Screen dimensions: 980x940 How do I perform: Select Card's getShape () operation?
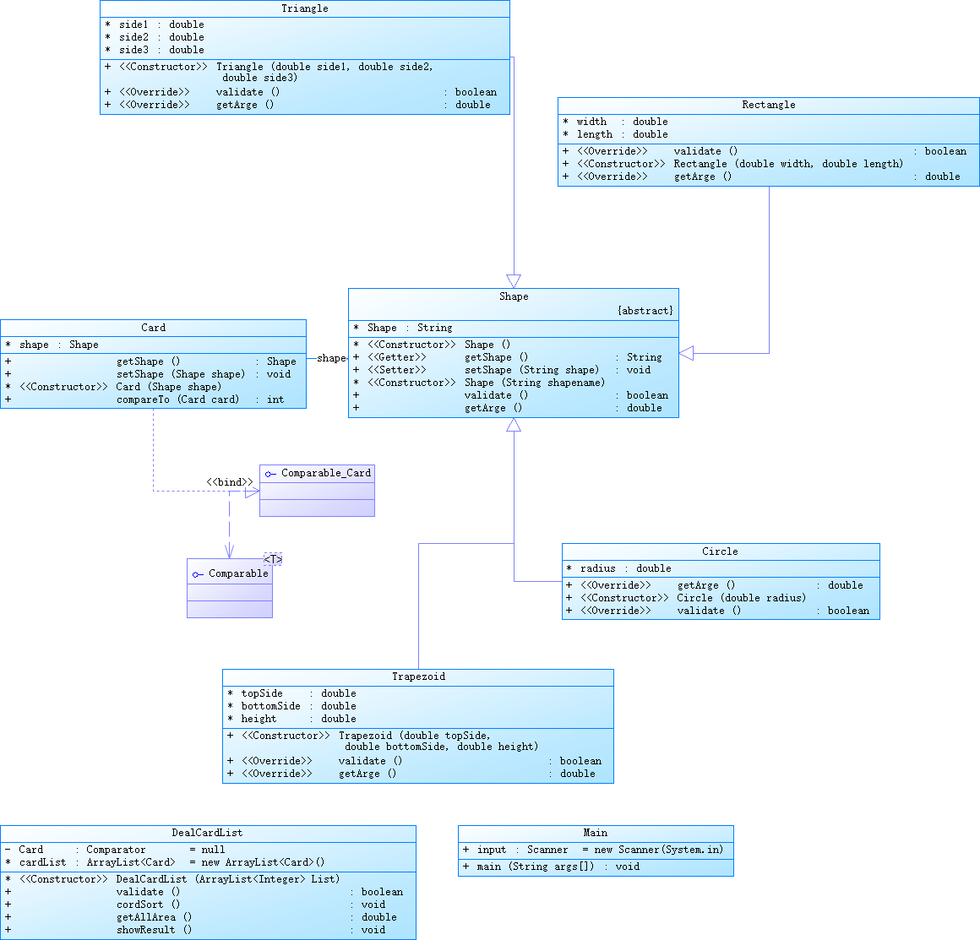(150, 361)
